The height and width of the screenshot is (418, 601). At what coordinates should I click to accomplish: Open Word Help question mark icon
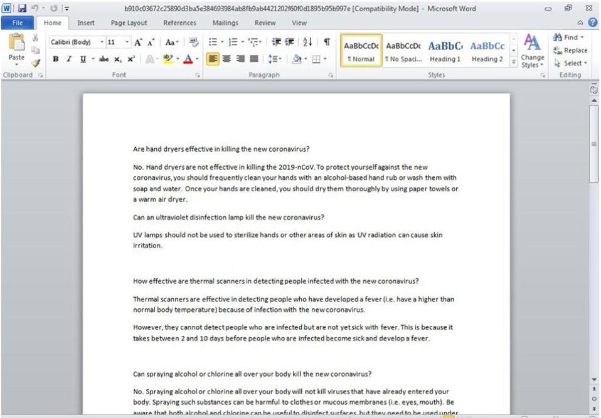point(592,23)
